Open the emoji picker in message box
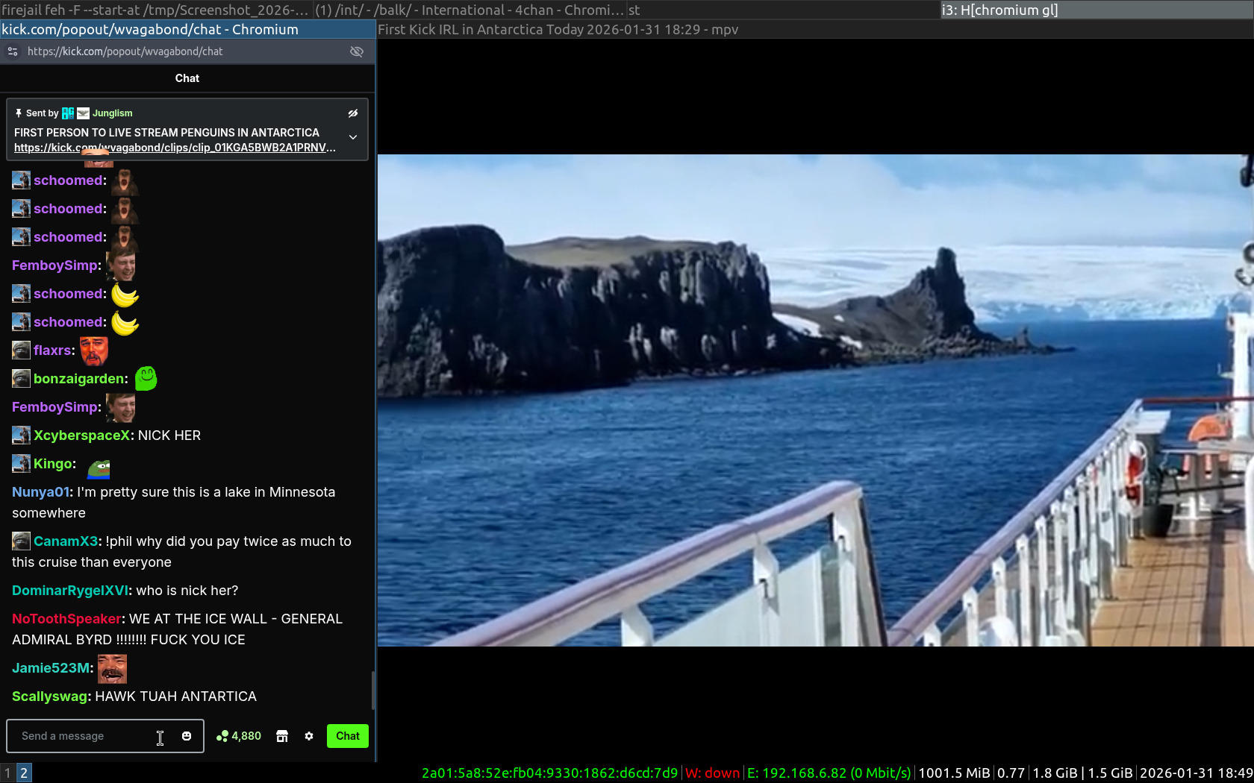1254x783 pixels. (x=187, y=736)
